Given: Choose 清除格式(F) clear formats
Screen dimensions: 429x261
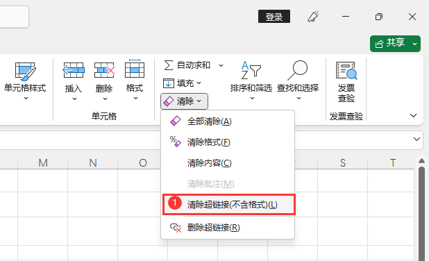Looking at the screenshot, I should click(x=228, y=142).
